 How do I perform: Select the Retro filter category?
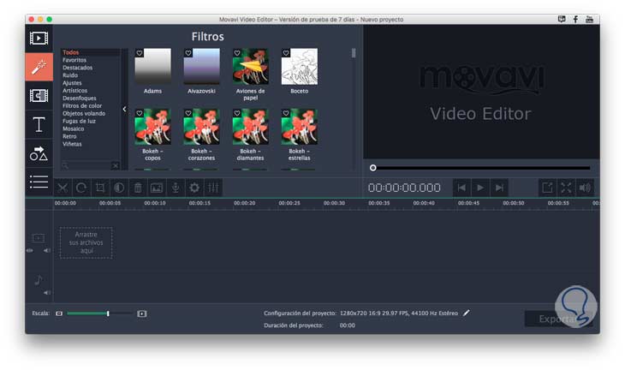pos(69,136)
